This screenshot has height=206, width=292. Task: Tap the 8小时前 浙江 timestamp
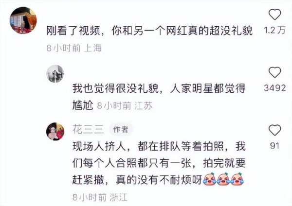point(100,197)
